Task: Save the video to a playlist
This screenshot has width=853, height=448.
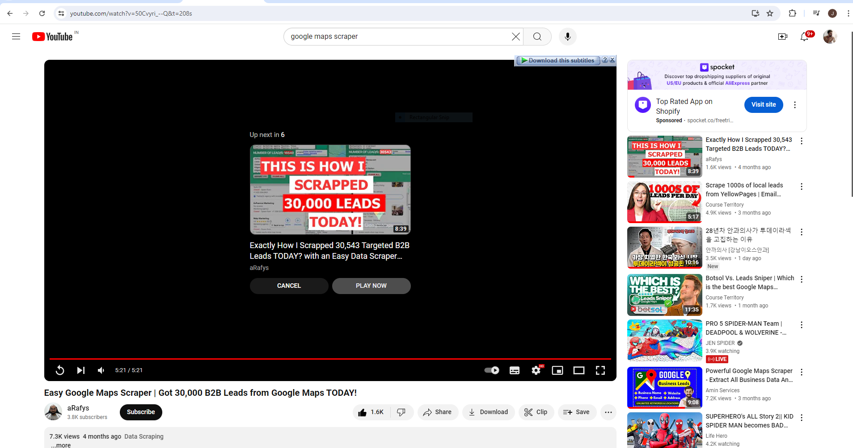Action: (577, 412)
